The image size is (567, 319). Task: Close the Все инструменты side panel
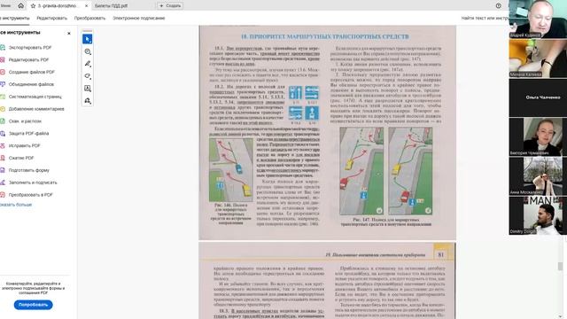coord(69,34)
